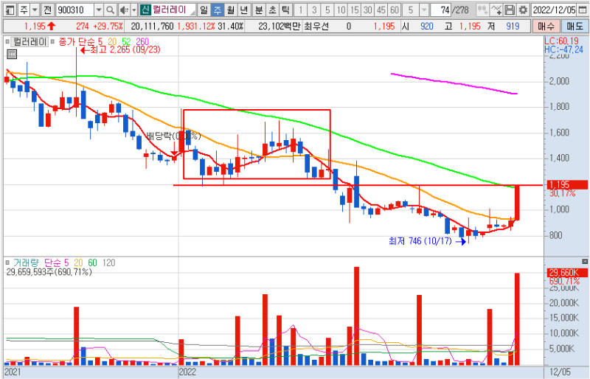
Task: Click the 컬러레이 chart legend label
Action: point(29,42)
